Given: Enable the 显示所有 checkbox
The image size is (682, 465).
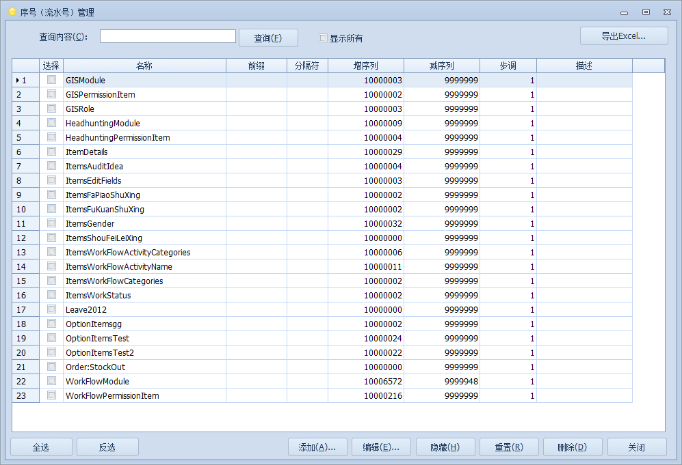Looking at the screenshot, I should pos(323,38).
